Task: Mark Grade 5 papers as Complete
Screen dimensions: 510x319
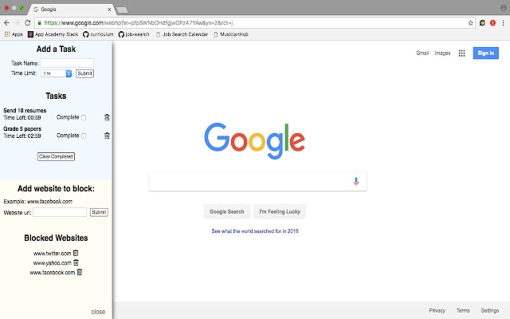Action: click(83, 135)
